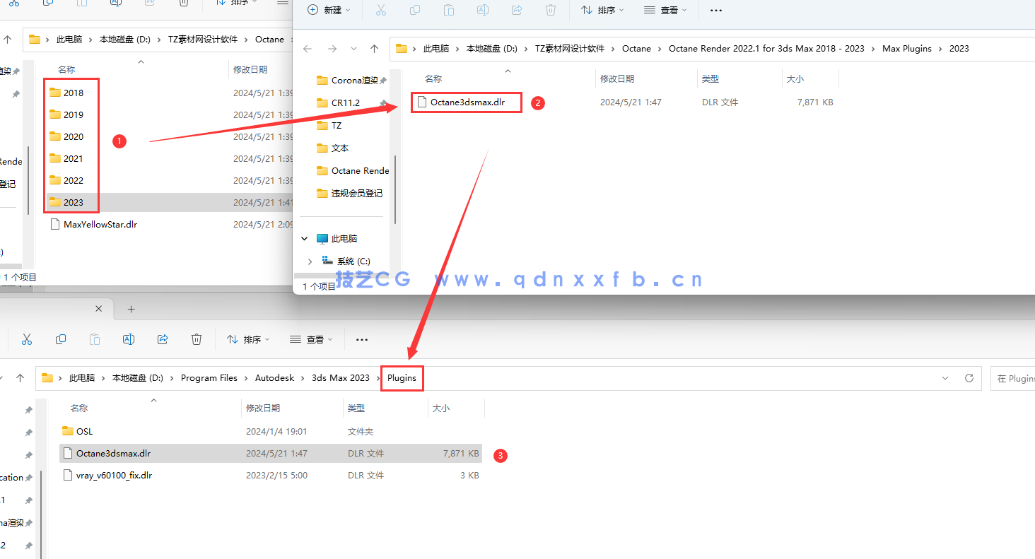Click the copy icon in bottom window toolbar
Image resolution: width=1035 pixels, height=559 pixels.
pos(61,340)
